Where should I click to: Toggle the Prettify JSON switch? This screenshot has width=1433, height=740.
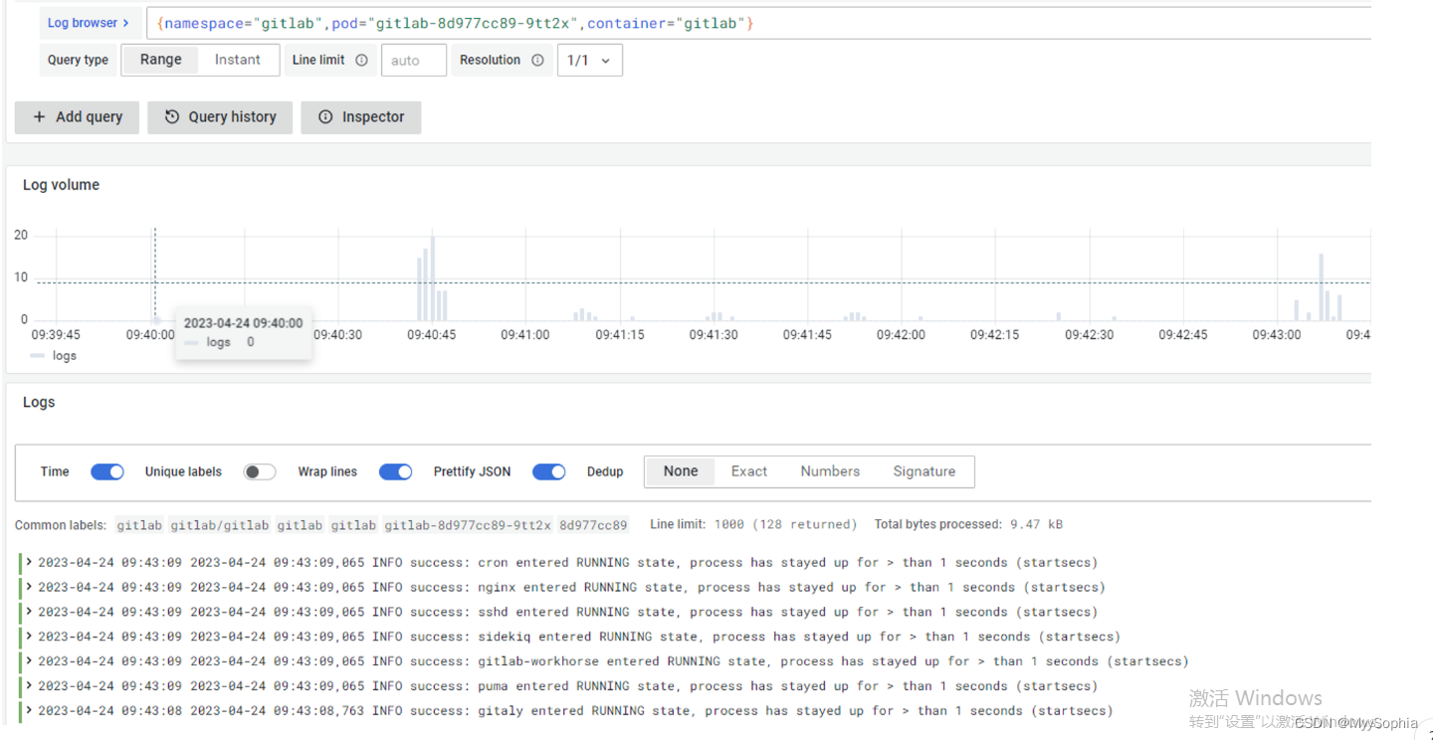(549, 471)
